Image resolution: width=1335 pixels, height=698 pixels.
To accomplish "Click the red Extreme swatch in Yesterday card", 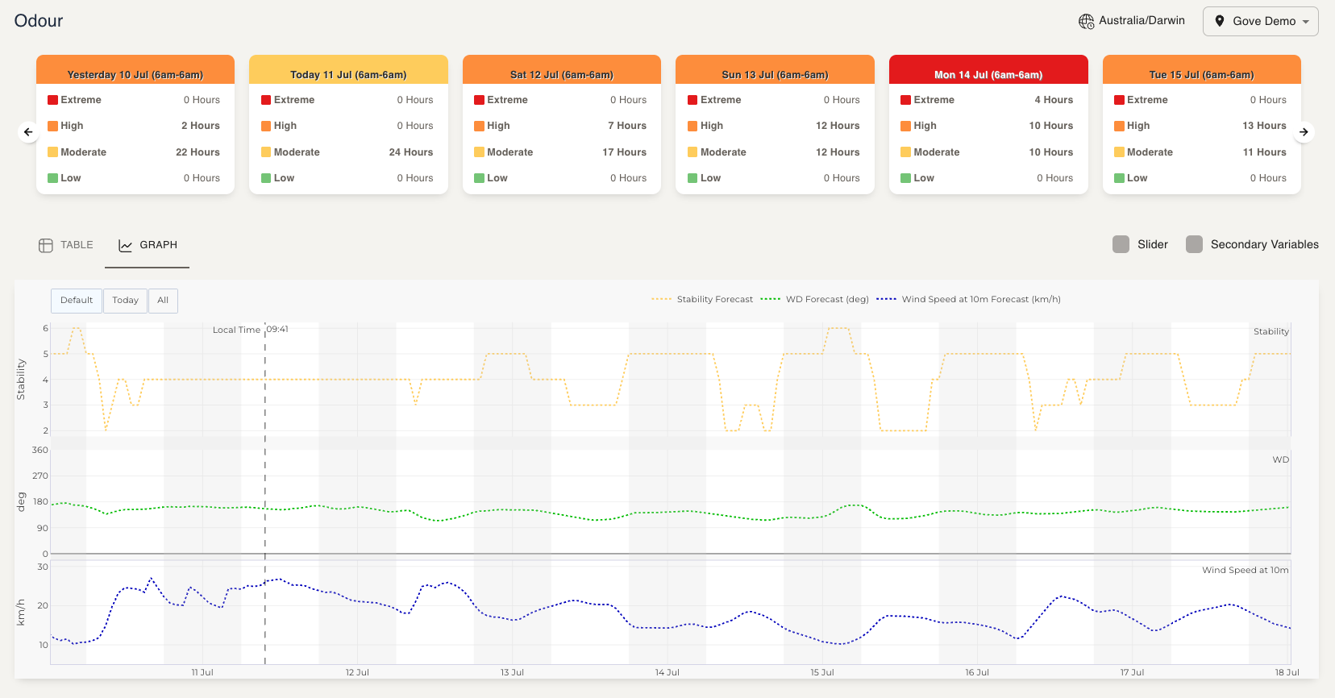I will pos(52,100).
